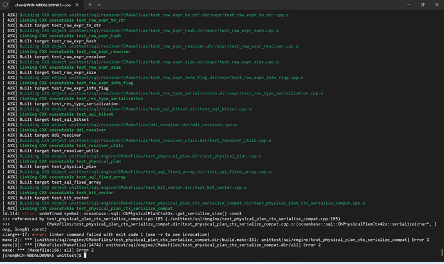
Task: Click 'Linking CXX executable test_raw_expr_size' line
Action: point(61,67)
